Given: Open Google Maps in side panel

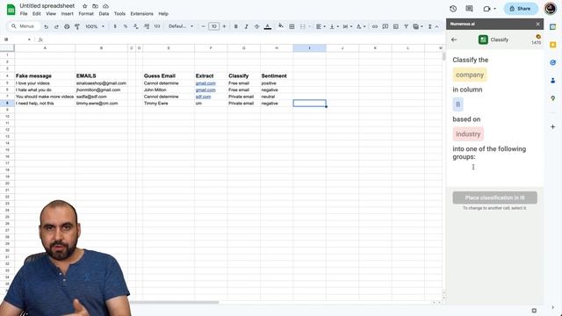Looking at the screenshot, I should coord(552,98).
